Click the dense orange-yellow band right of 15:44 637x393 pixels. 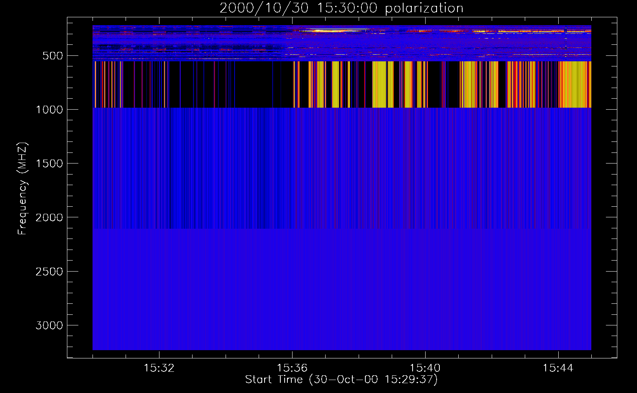click(575, 84)
